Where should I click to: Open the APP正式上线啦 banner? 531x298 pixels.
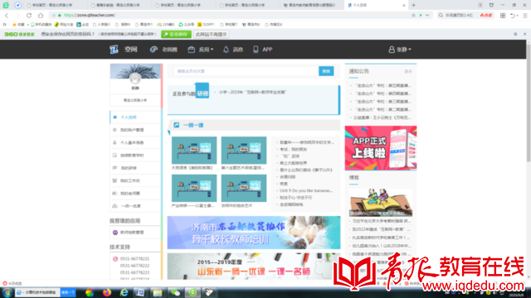[x=381, y=148]
